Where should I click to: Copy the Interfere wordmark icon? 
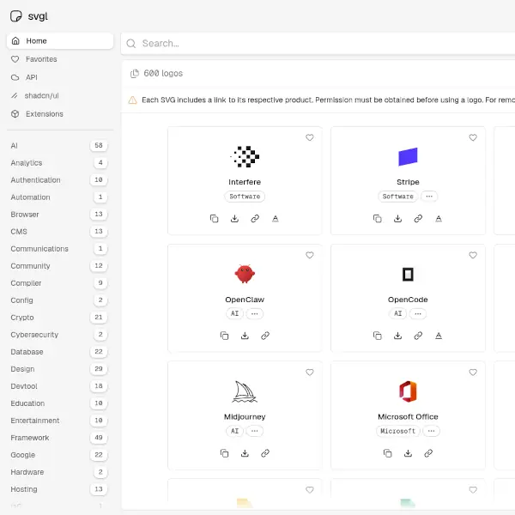coord(276,218)
